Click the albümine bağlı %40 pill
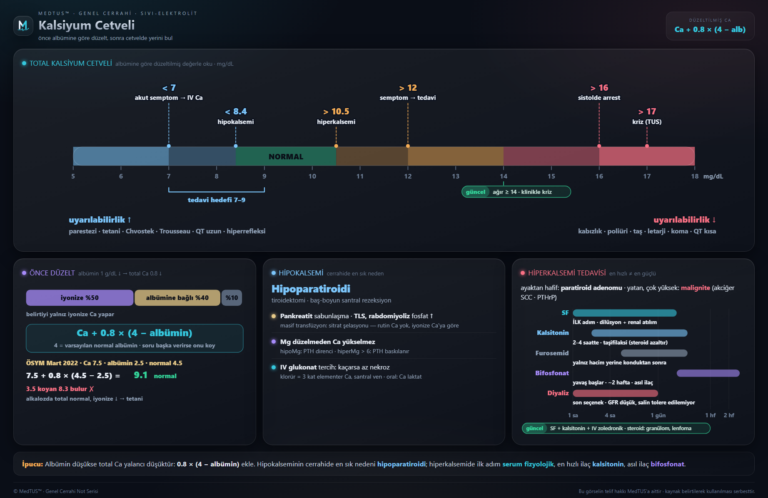The height and width of the screenshot is (498, 768). [177, 298]
